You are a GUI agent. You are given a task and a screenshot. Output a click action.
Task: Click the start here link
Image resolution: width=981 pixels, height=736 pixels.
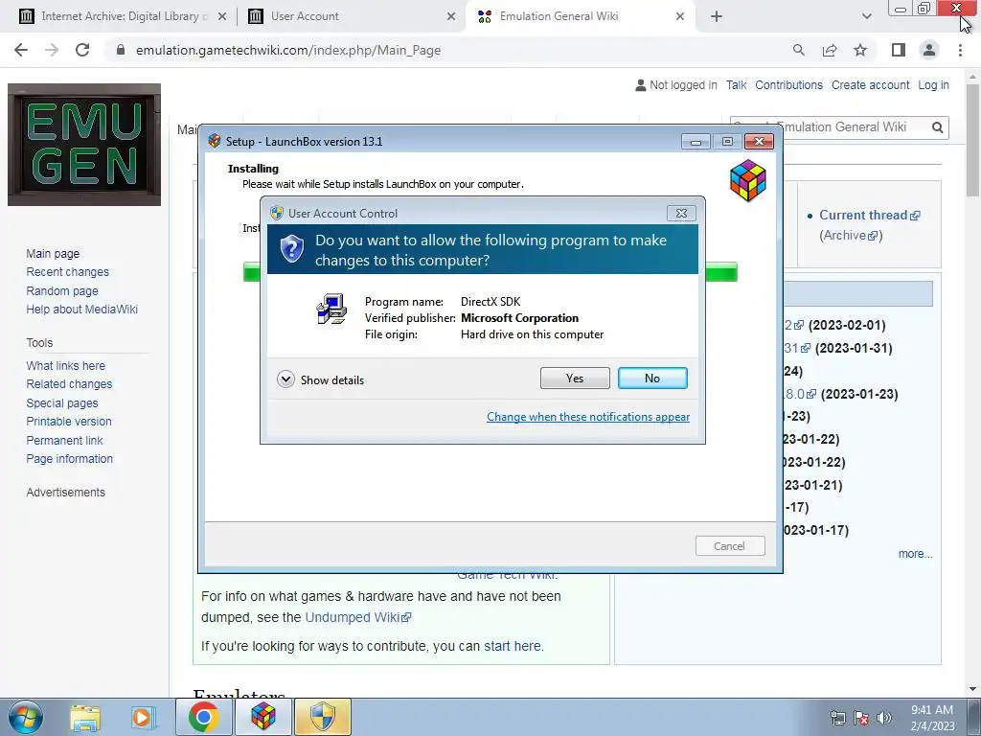coord(513,646)
